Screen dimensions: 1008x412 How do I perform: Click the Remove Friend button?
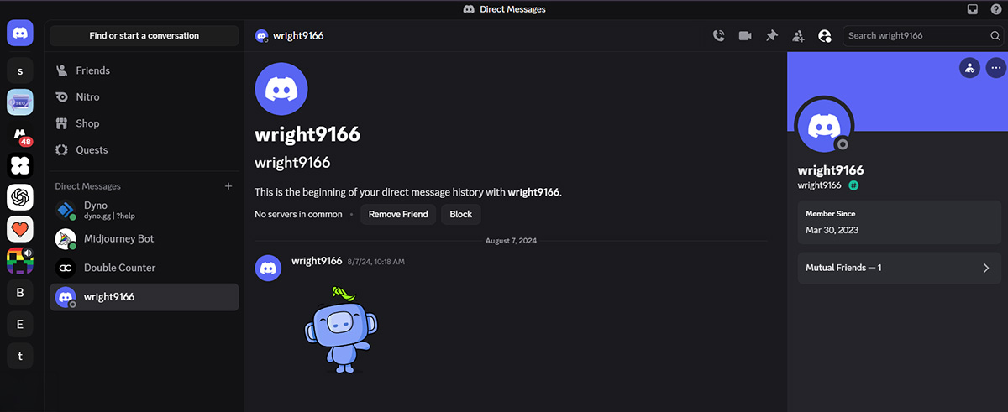pyautogui.click(x=398, y=214)
